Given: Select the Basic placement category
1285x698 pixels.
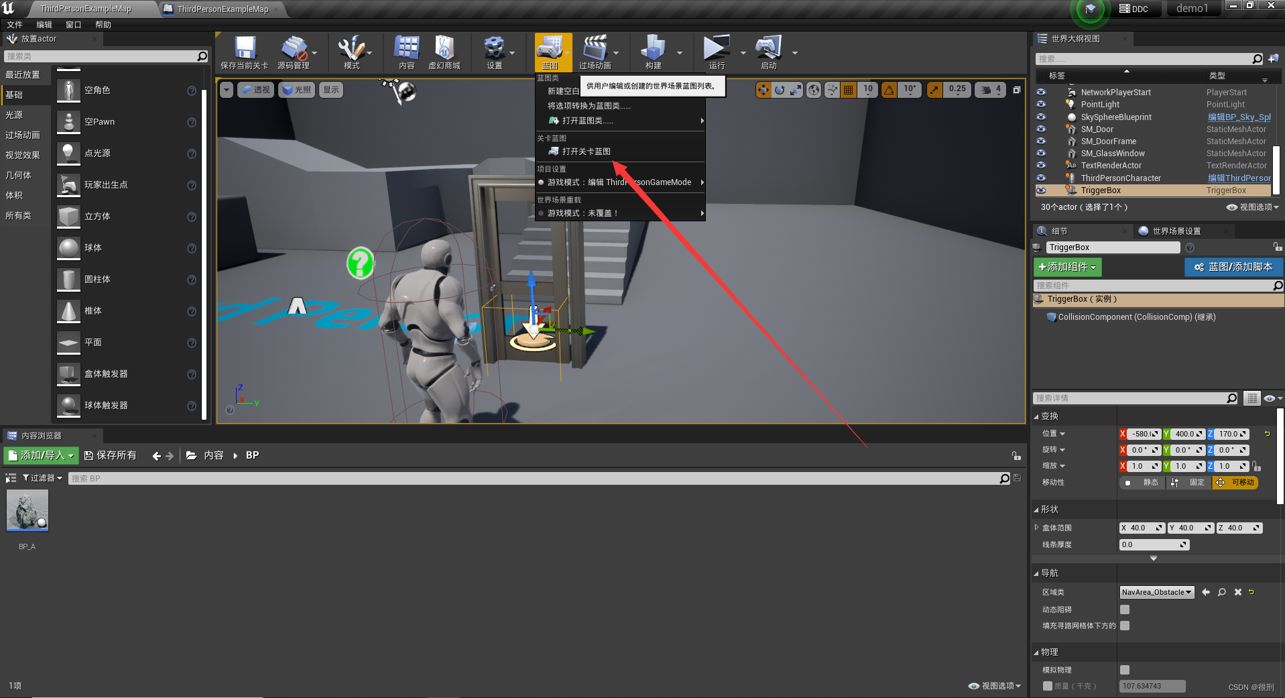Looking at the screenshot, I should (x=25, y=95).
